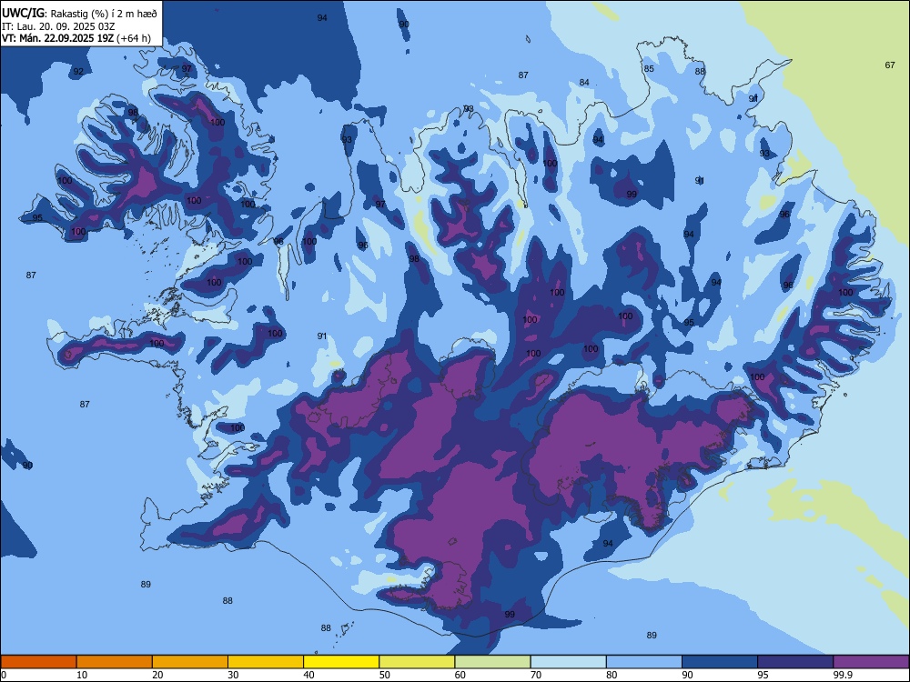The image size is (910, 682).
Task: Select the '40' legend tick label
Action: point(309,675)
